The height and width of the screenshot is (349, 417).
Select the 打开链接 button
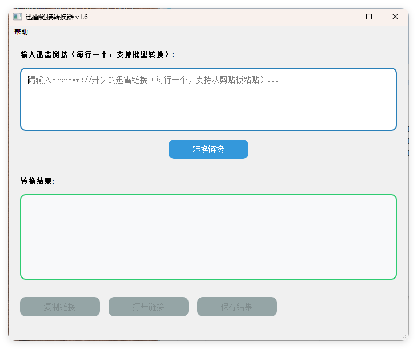pyautogui.click(x=149, y=307)
